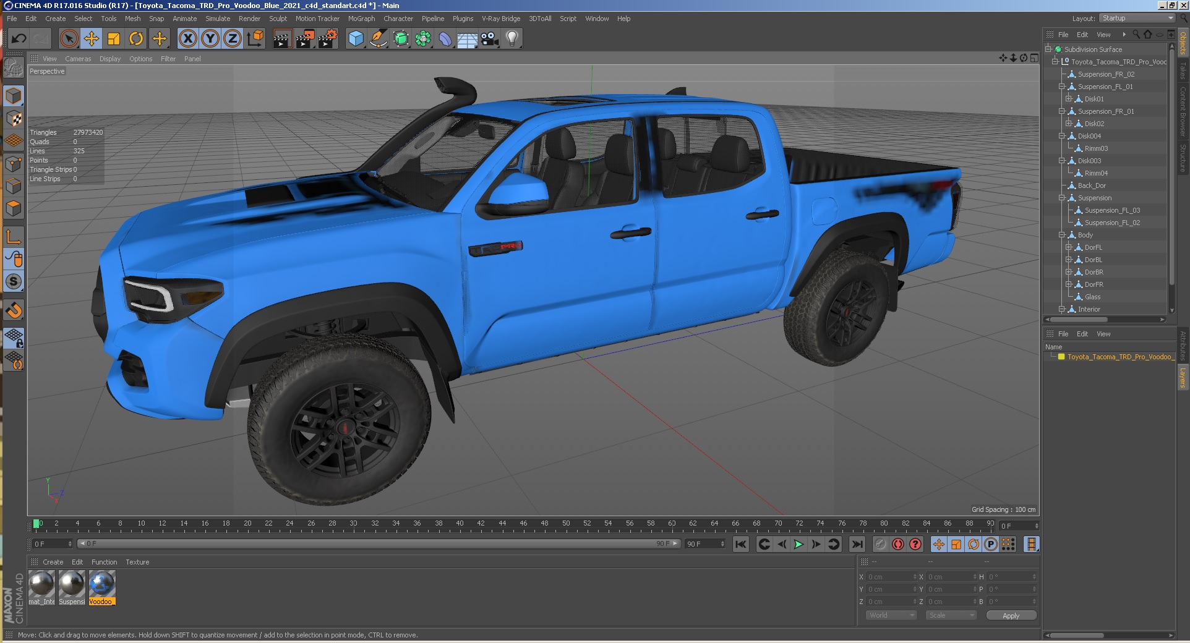Image resolution: width=1190 pixels, height=643 pixels.
Task: Add a Light object
Action: coord(512,39)
